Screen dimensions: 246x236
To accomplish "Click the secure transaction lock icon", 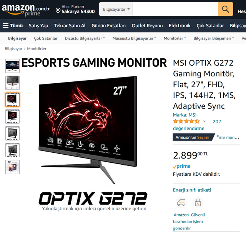I will [198, 203].
